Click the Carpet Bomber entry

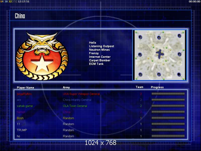pyautogui.click(x=100, y=60)
